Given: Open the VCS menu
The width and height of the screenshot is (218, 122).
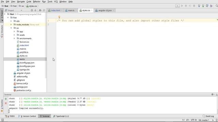Looking at the screenshot, I should pos(56,2).
